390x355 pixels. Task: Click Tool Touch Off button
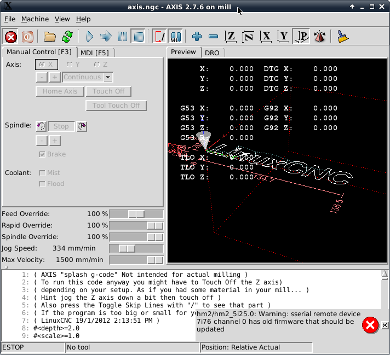pyautogui.click(x=116, y=106)
